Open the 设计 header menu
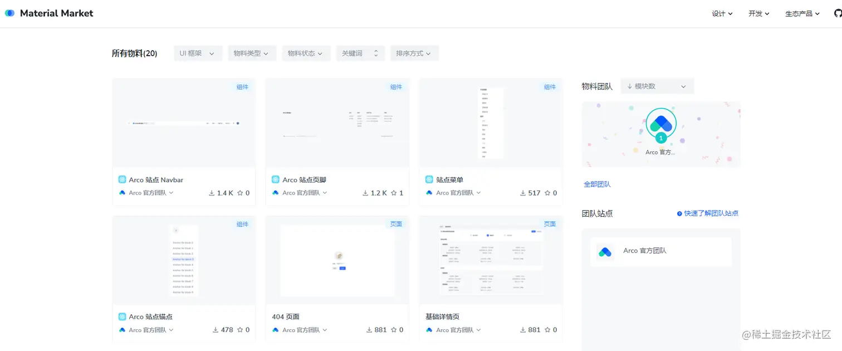The image size is (842, 351). pos(722,13)
